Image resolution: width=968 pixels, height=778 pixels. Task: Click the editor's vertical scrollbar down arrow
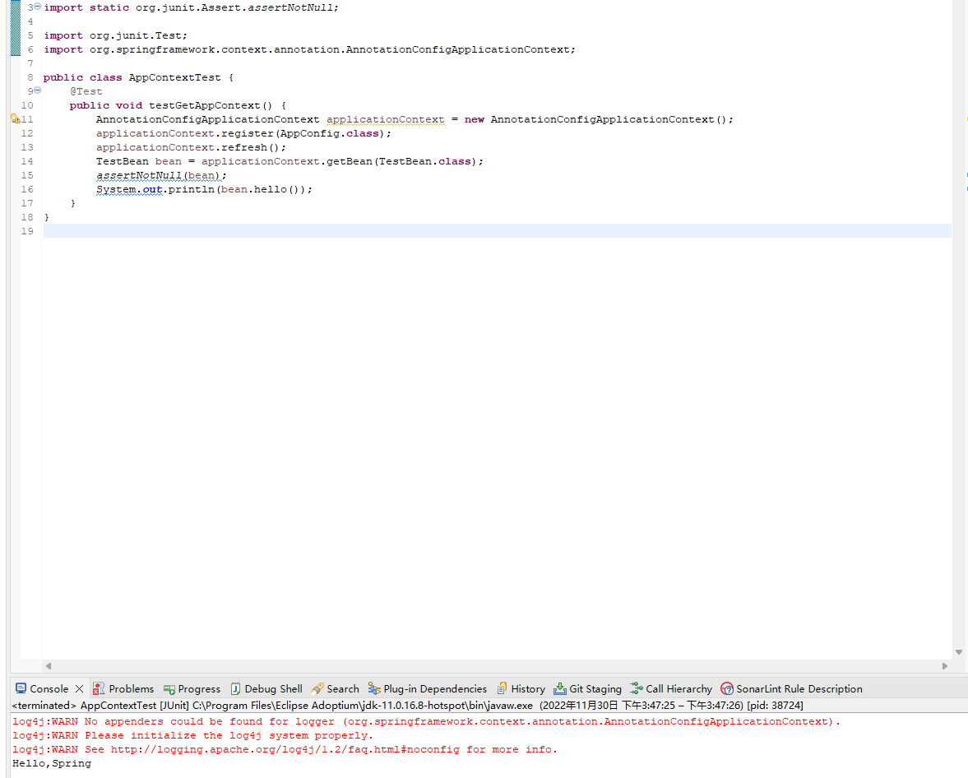(959, 652)
